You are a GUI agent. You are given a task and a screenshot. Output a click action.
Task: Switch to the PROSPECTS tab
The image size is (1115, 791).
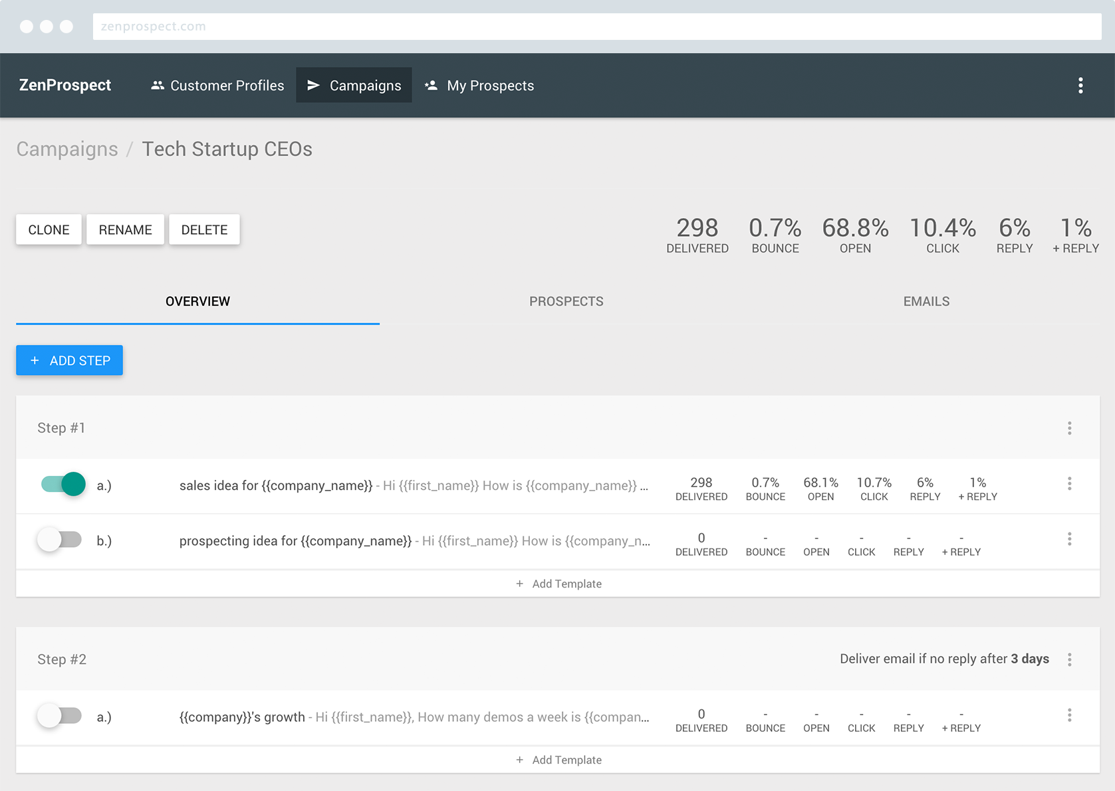click(566, 301)
